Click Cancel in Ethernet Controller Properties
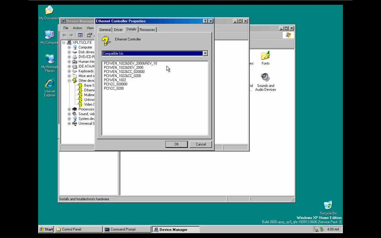The image size is (381, 238). coord(201,144)
